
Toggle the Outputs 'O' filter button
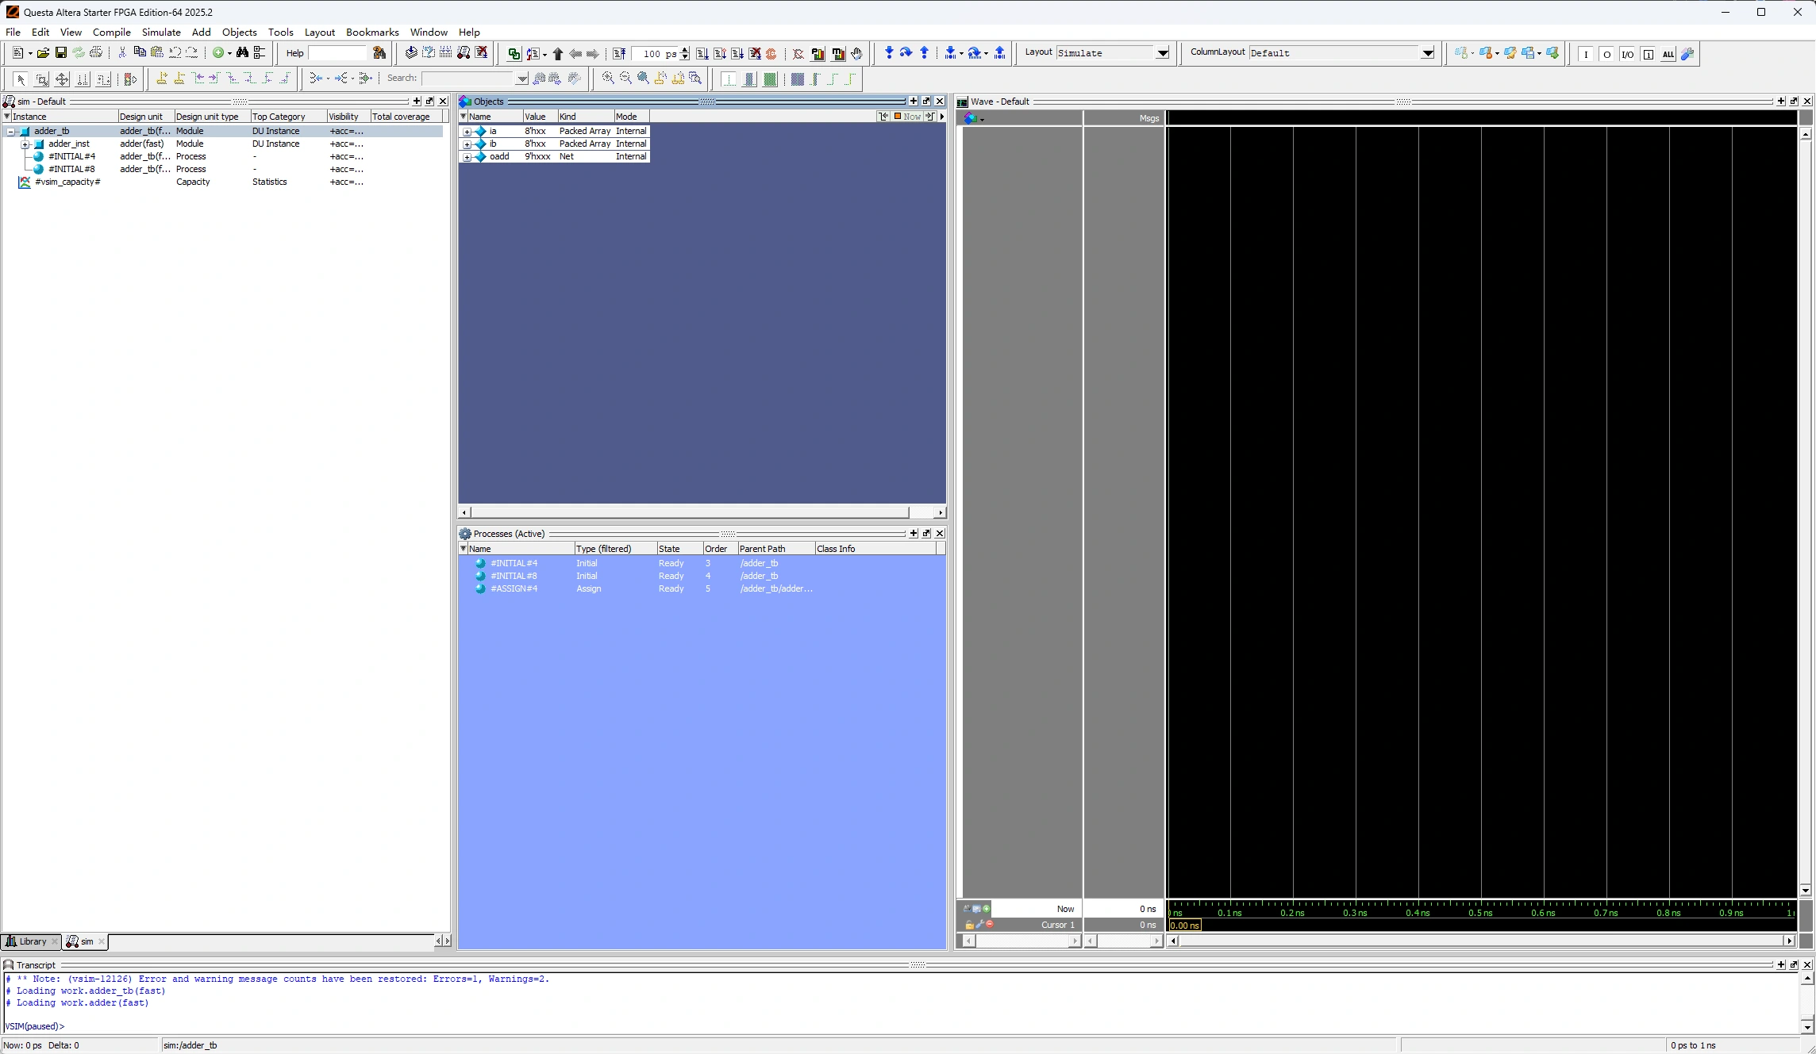click(x=1606, y=54)
